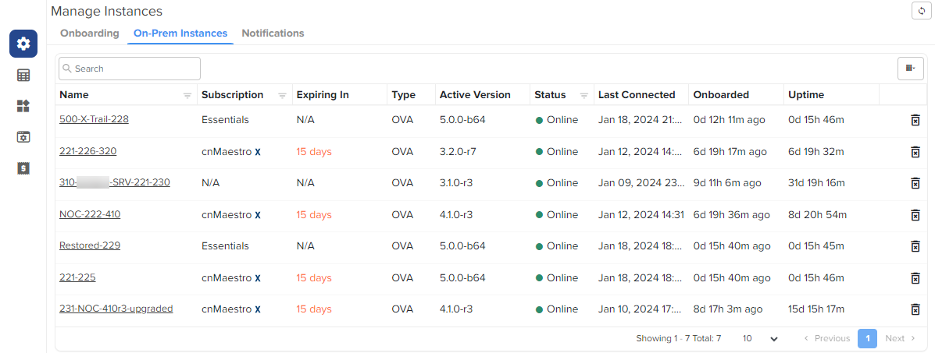This screenshot has width=935, height=353.
Task: Open the Subscription column filter menu
Action: 282,95
